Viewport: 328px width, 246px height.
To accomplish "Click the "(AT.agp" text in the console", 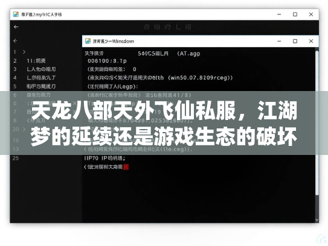I will [x=188, y=54].
